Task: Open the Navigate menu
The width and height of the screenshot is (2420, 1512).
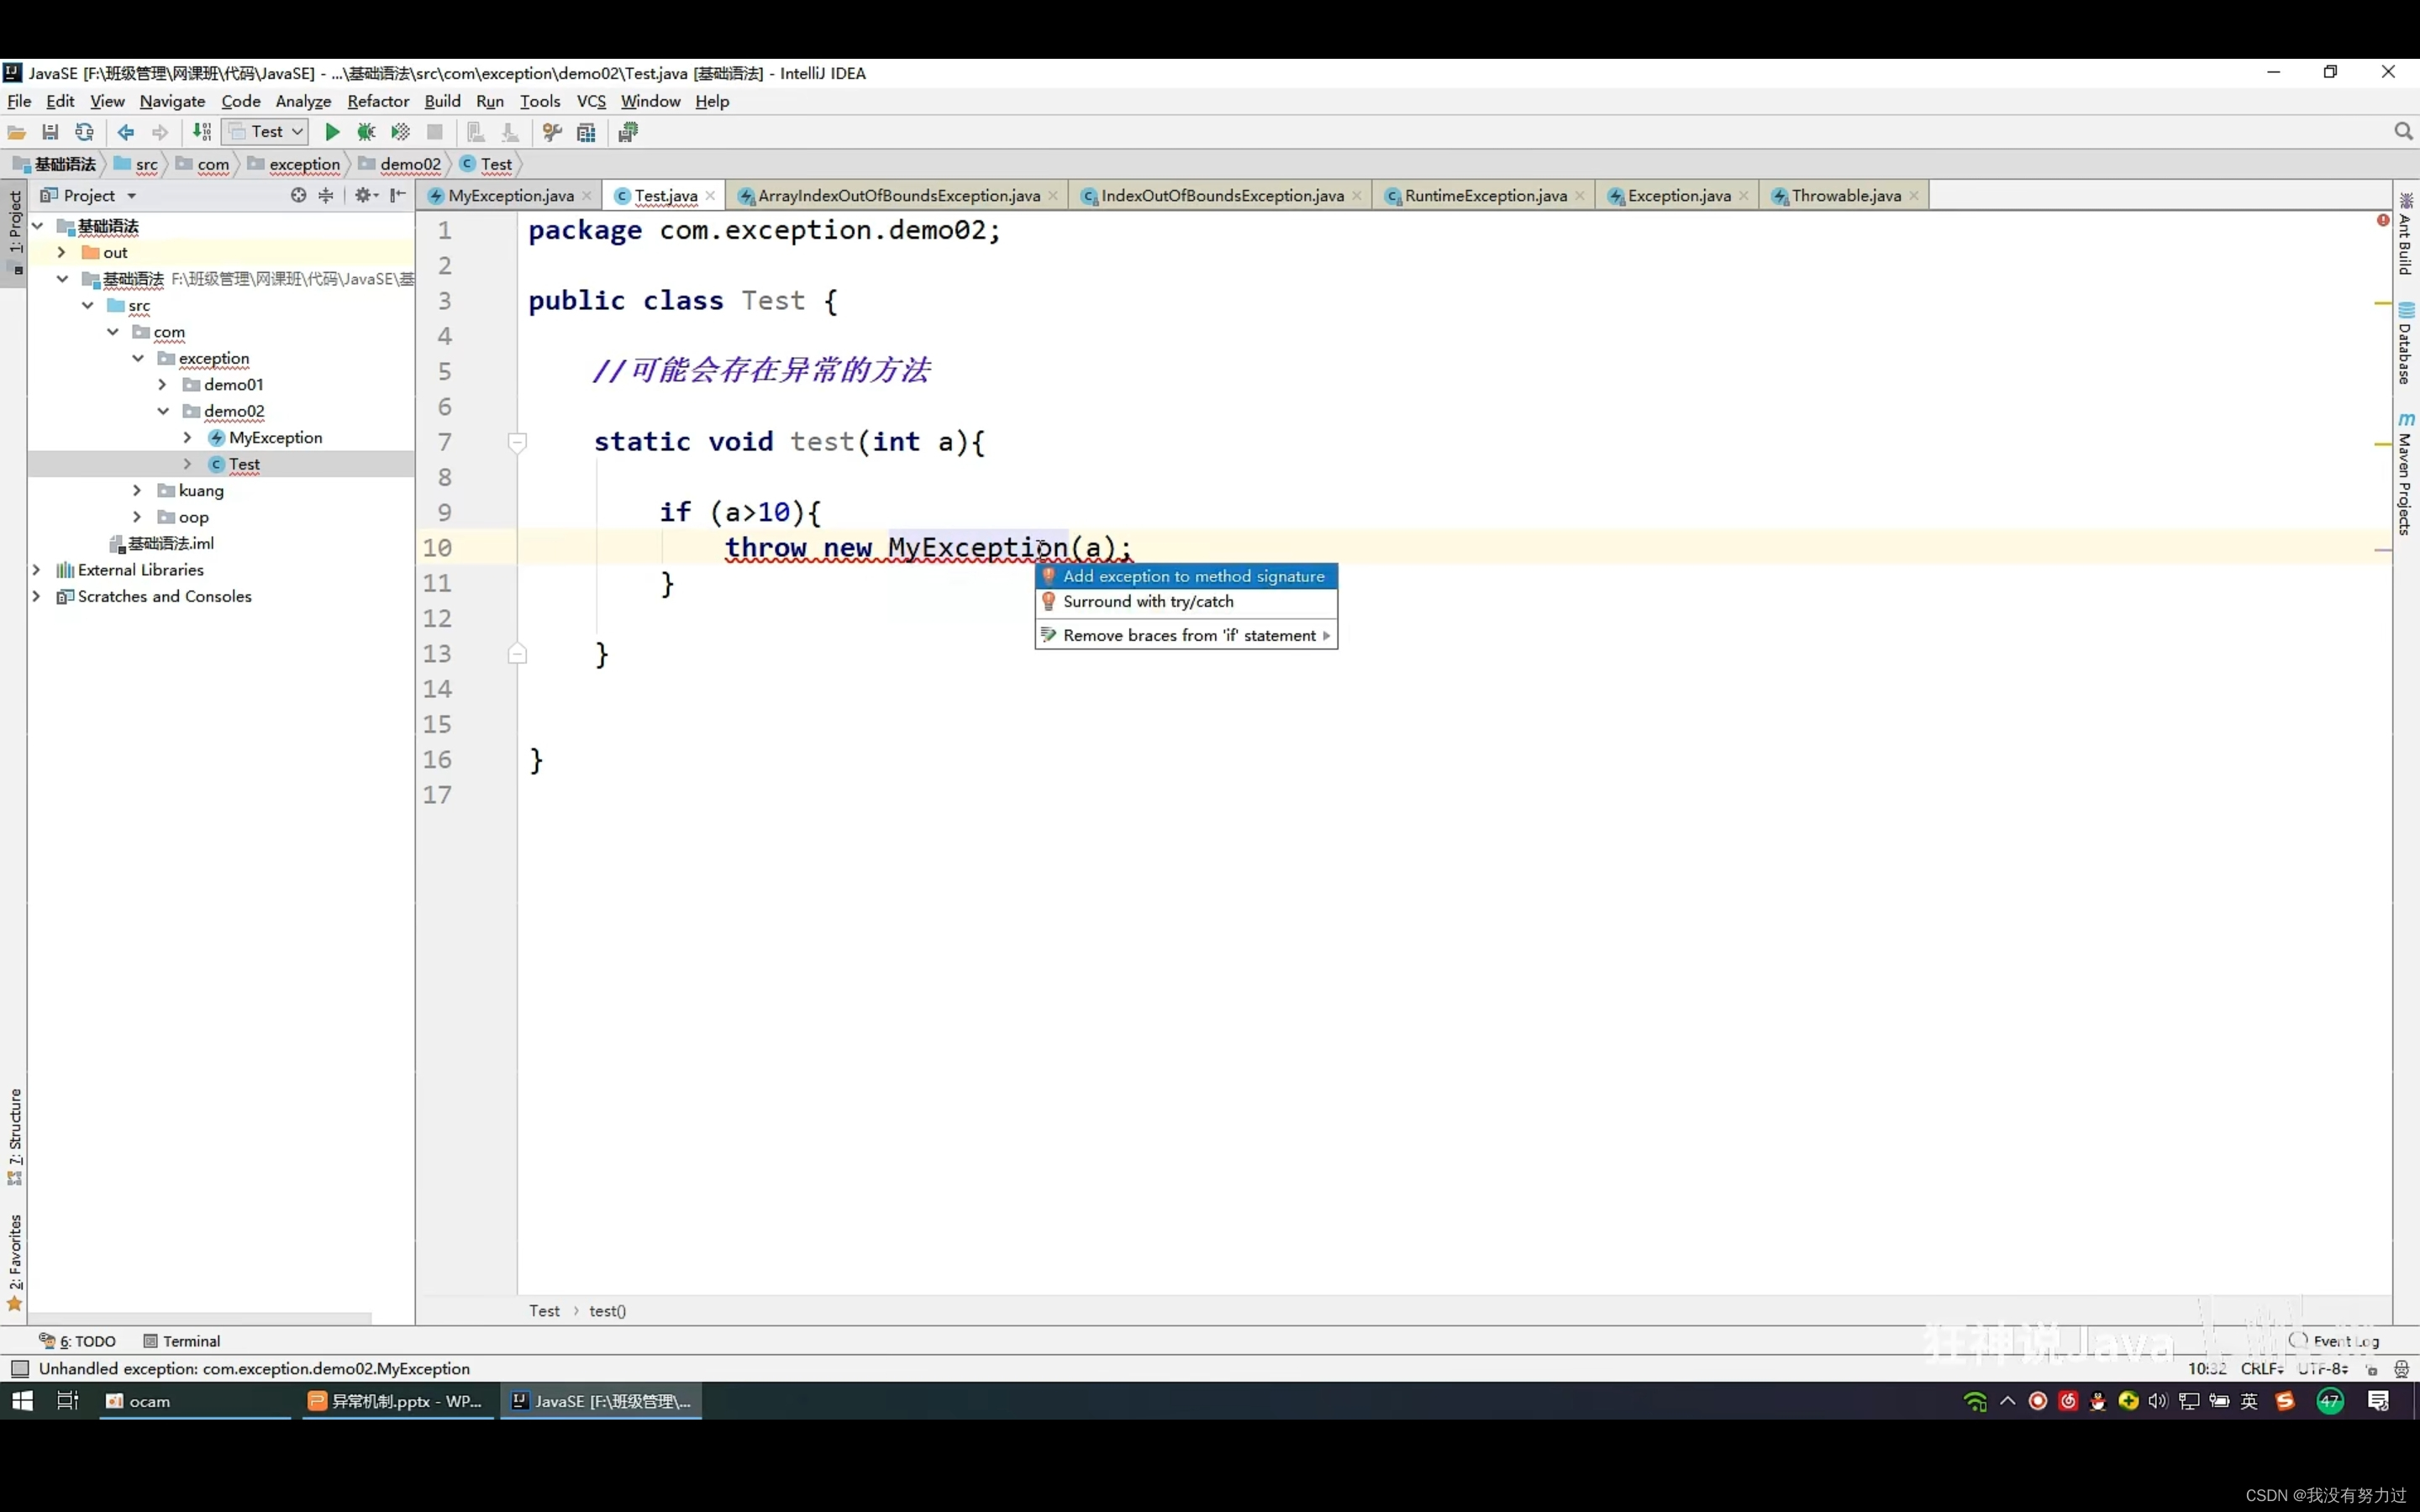Action: 172,101
